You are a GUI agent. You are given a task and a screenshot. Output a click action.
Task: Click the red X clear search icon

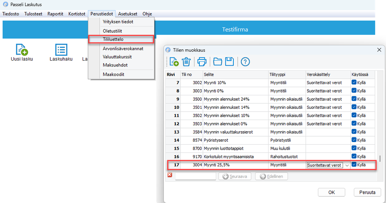coord(170,175)
